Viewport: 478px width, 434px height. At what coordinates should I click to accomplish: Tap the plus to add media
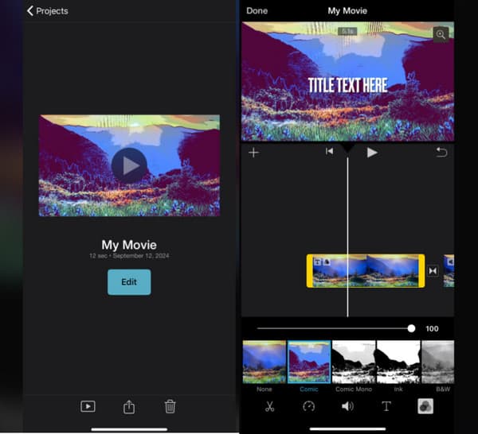(x=253, y=153)
